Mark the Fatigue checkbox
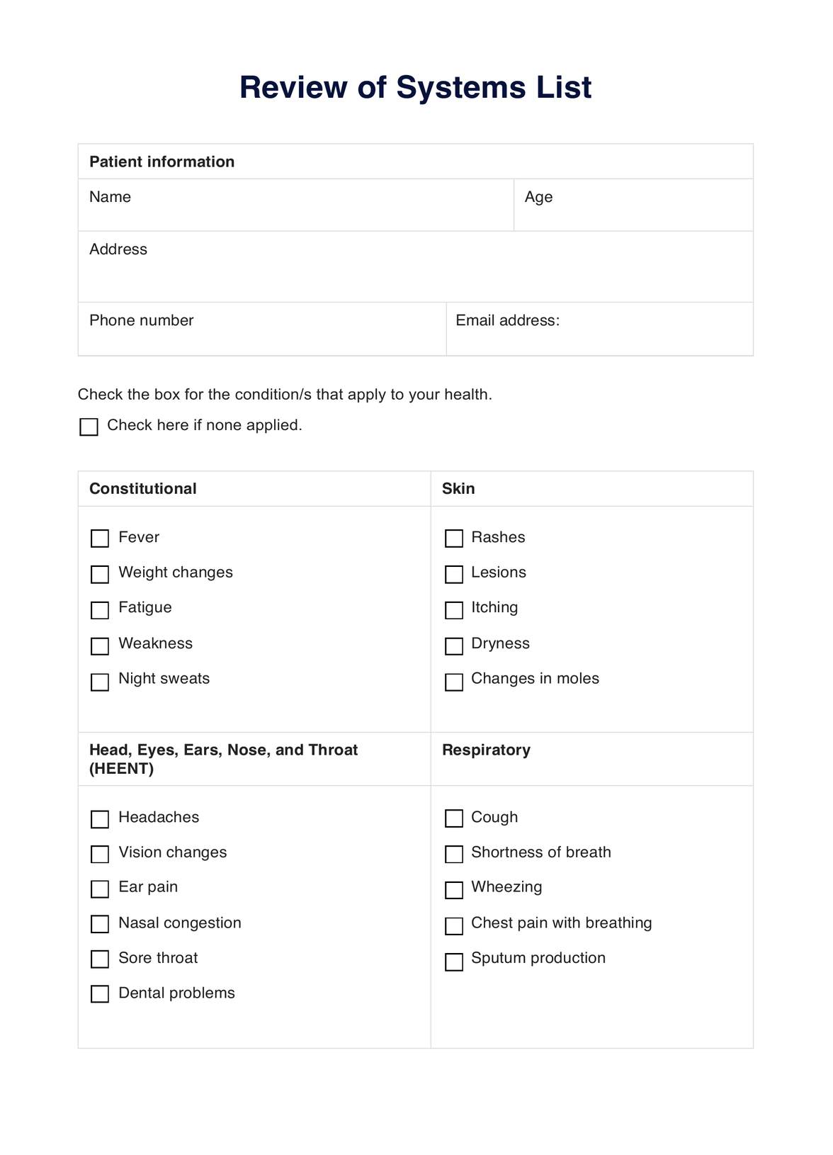833x1155 pixels. pyautogui.click(x=100, y=609)
